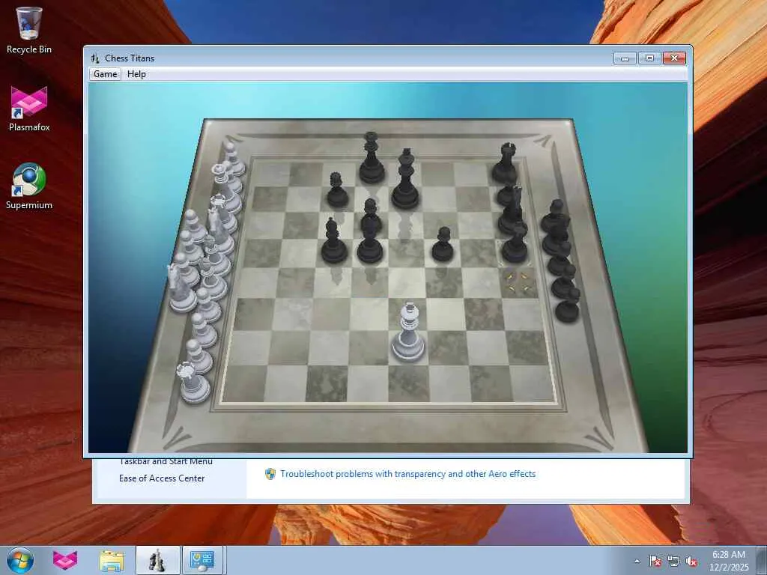
Task: Click the black king piece
Action: 405,179
